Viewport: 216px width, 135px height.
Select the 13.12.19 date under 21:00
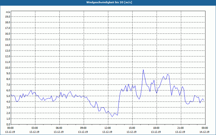180,132
